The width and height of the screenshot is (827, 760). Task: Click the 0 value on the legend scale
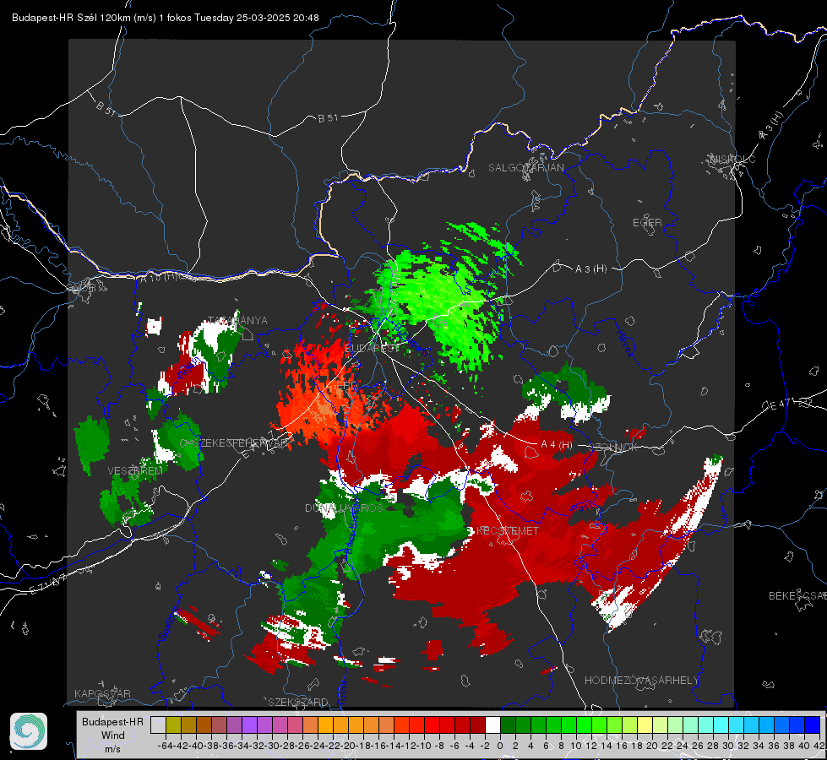tap(500, 746)
